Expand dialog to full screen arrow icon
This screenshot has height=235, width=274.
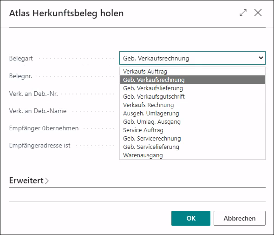(243, 13)
